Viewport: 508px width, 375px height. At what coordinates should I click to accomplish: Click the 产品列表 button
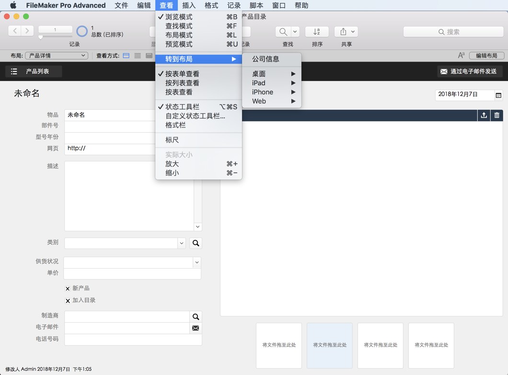pos(34,71)
